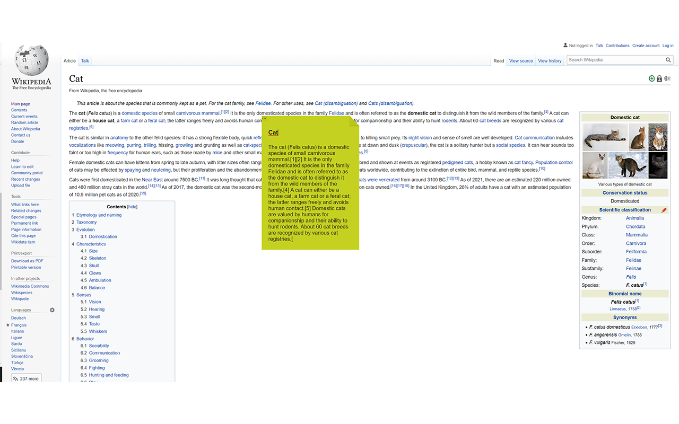The image size is (679, 424).
Task: Open Random article in the sidebar
Action: coord(25,122)
